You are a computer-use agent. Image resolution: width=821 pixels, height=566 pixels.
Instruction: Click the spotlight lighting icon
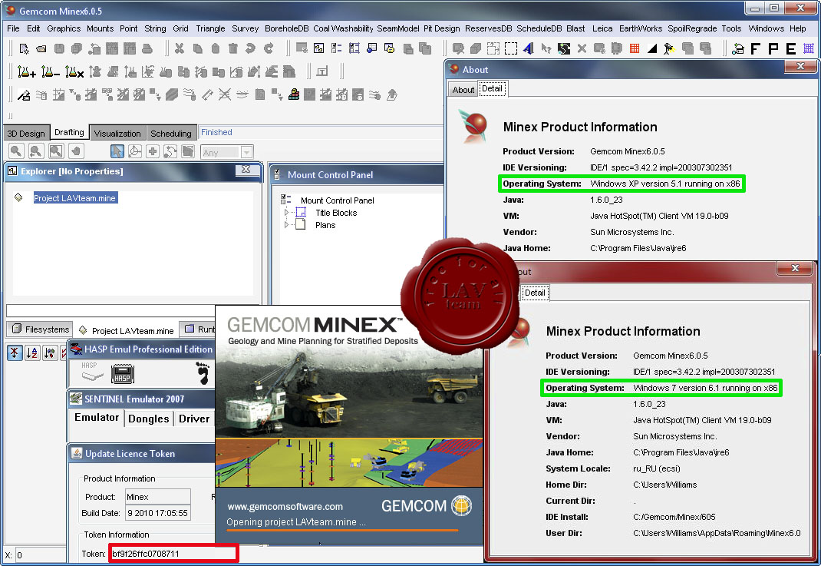(x=669, y=48)
